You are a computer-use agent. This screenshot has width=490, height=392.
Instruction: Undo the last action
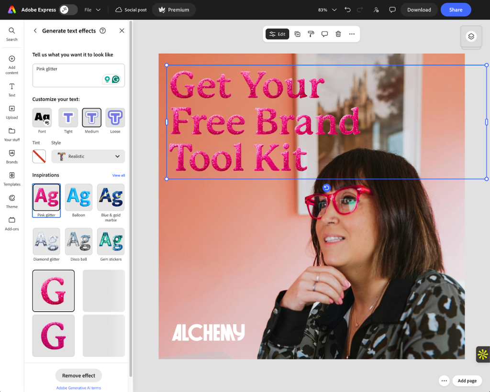point(347,10)
